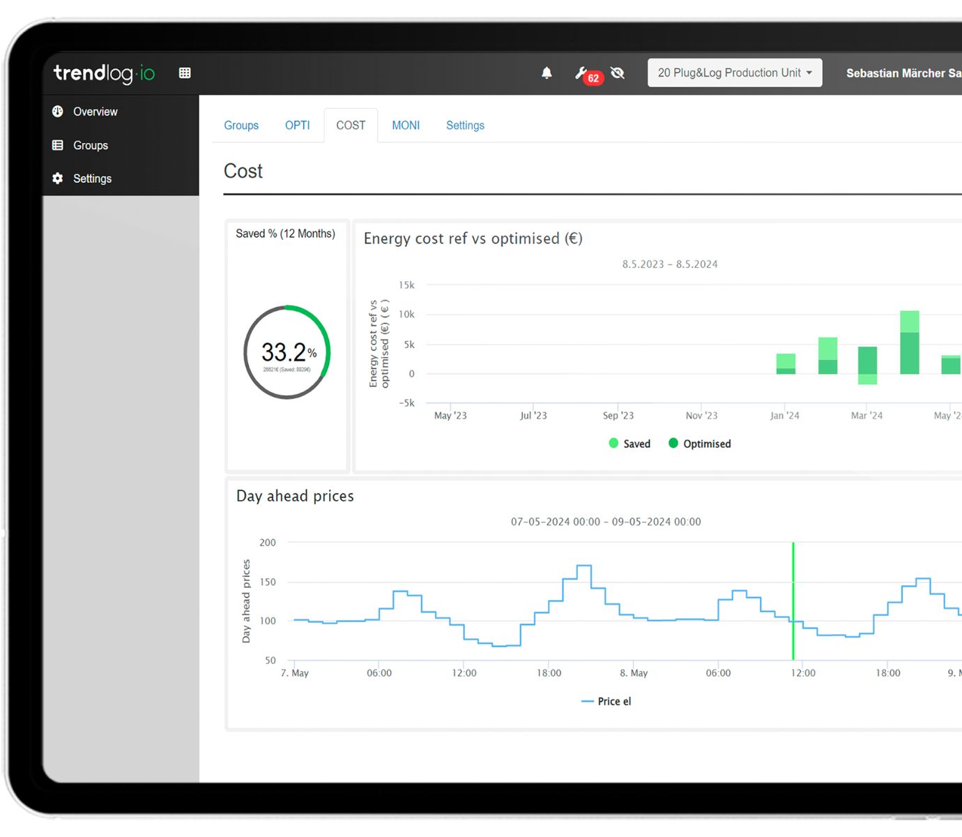Click the 33.2% savings gauge
The height and width of the screenshot is (837, 962).
(287, 352)
